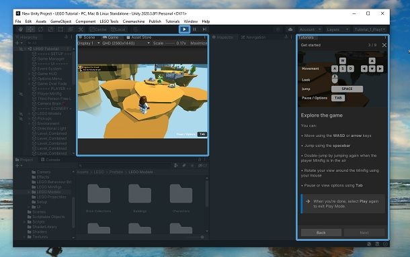Open the LEGO Tools menu
Viewport: 410px width, 257px height.
pyautogui.click(x=109, y=21)
